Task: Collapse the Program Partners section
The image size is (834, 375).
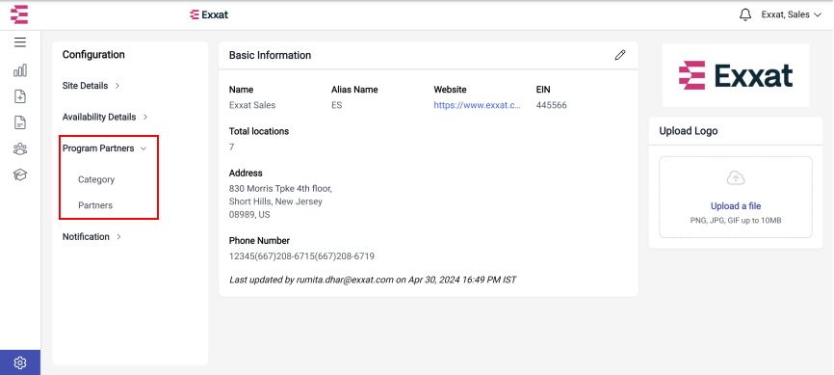Action: click(x=104, y=148)
